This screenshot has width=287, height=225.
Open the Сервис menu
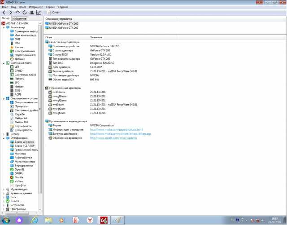point(50,7)
